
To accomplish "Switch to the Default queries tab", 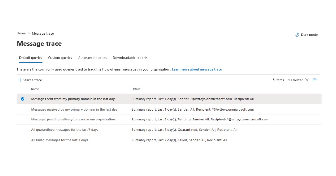I will [31, 58].
